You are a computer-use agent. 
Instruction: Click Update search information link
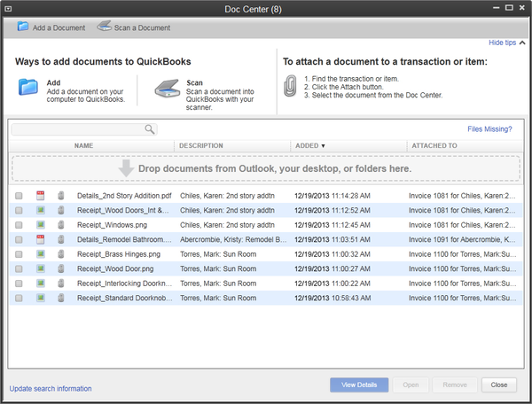click(x=51, y=388)
